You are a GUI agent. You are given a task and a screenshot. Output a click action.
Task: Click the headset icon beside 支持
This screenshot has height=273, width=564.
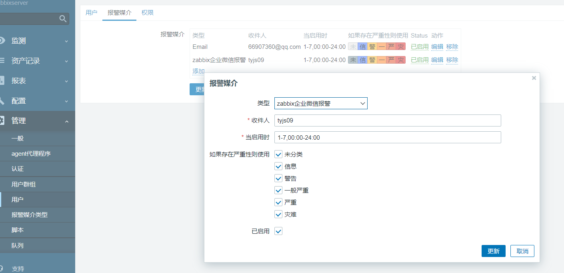[x=2, y=269]
